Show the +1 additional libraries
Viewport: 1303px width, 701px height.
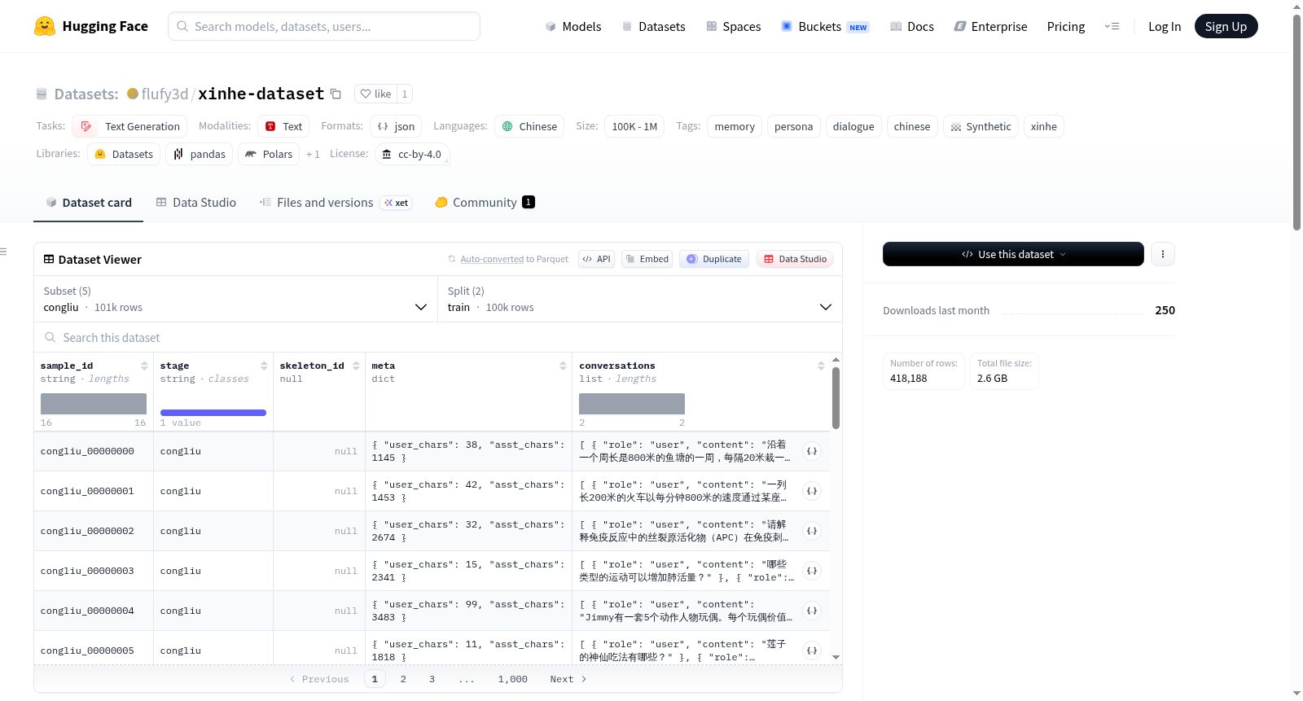[x=313, y=154]
